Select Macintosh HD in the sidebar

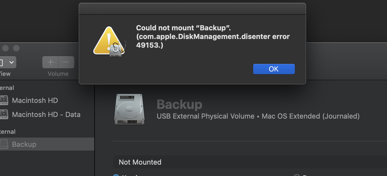click(35, 100)
